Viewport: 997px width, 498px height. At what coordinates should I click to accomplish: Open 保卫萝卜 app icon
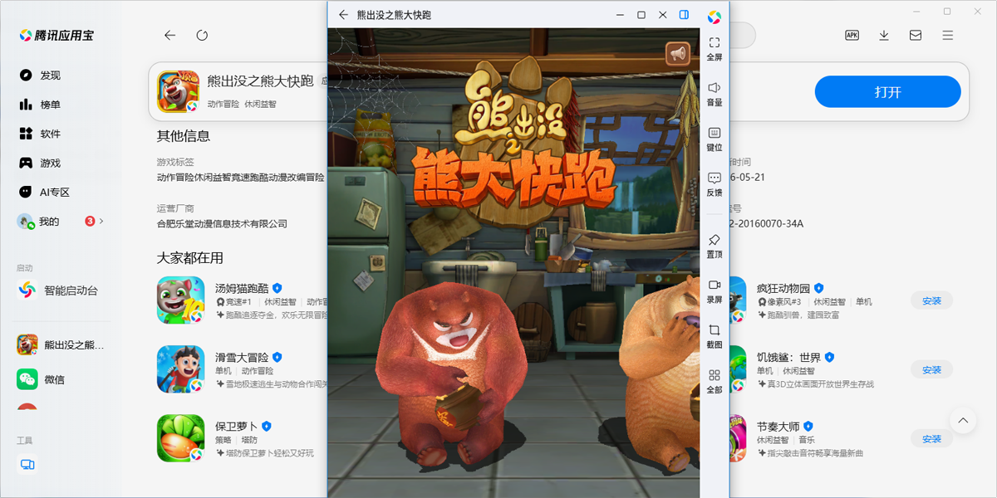point(180,437)
